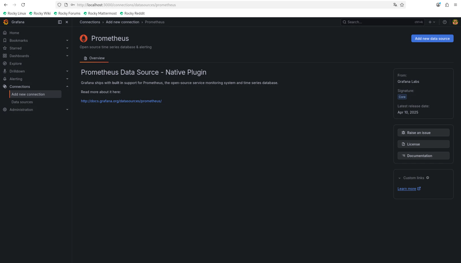Open the Bookmarks section

[19, 41]
